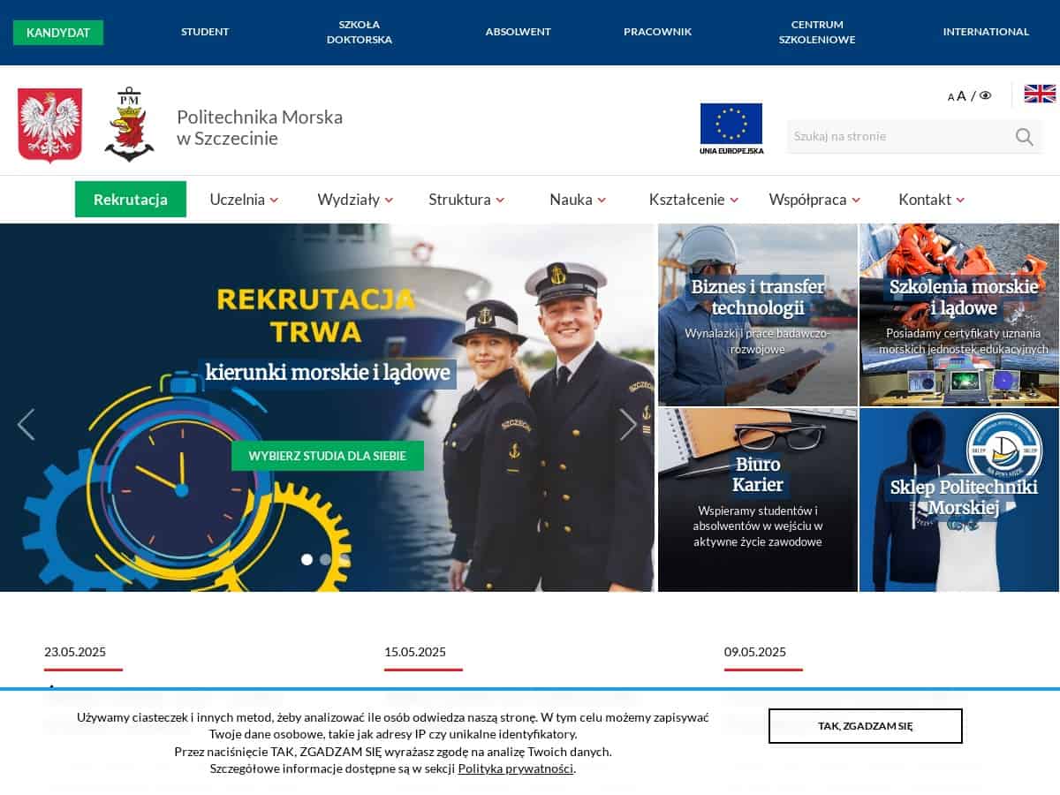Image resolution: width=1060 pixels, height=795 pixels.
Task: Open the Student section
Action: 205,32
